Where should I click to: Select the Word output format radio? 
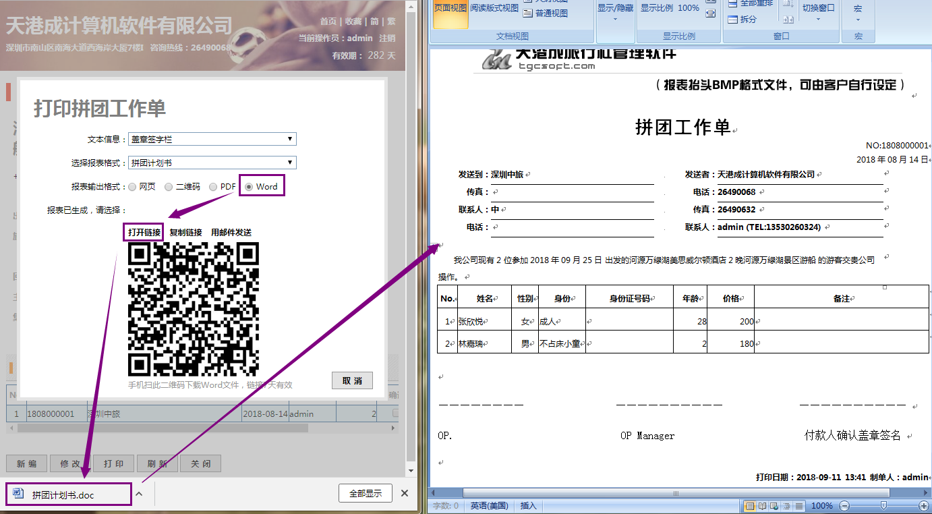[250, 187]
